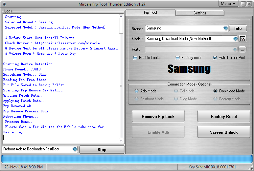
Task: Click the 'Process Done..' log line
Action: pyautogui.click(x=18, y=122)
